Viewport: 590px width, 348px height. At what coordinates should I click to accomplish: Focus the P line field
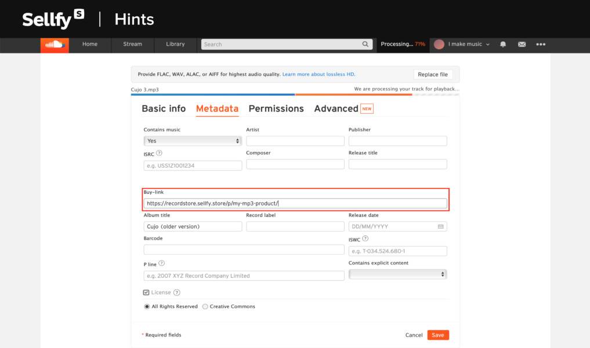(244, 275)
